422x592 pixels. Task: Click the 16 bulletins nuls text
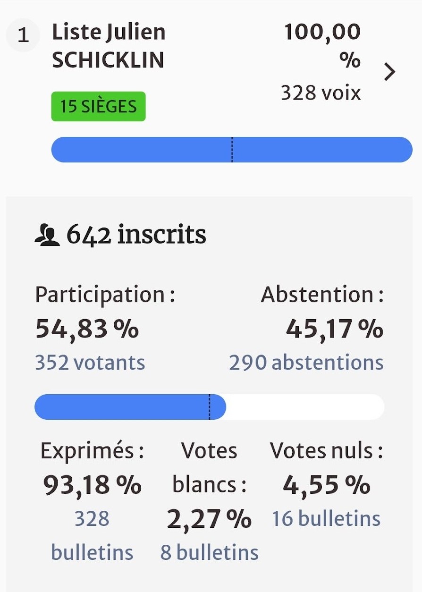click(326, 518)
